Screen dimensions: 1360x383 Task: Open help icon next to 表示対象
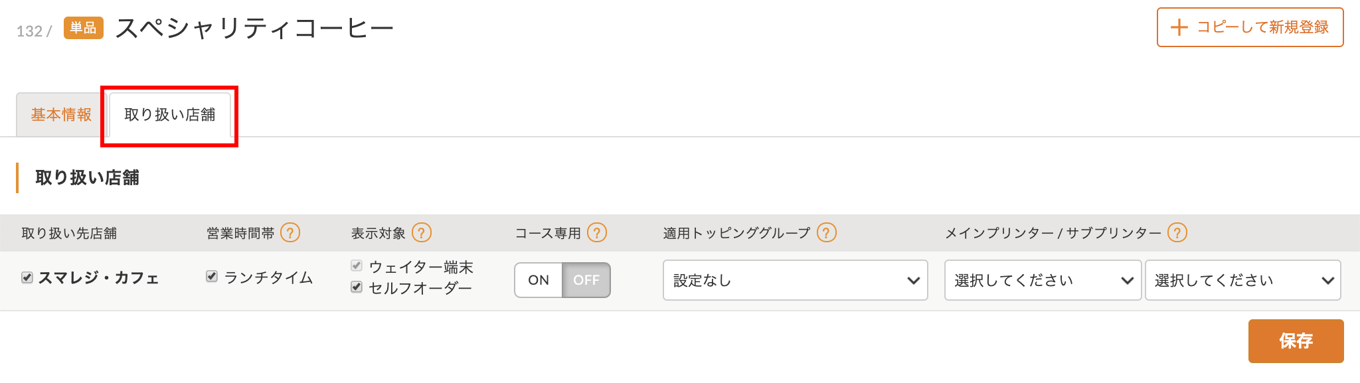(x=422, y=232)
